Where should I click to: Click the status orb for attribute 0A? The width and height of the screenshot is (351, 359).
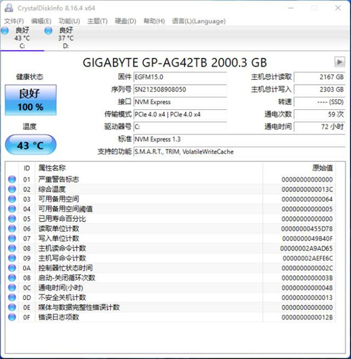point(12,268)
